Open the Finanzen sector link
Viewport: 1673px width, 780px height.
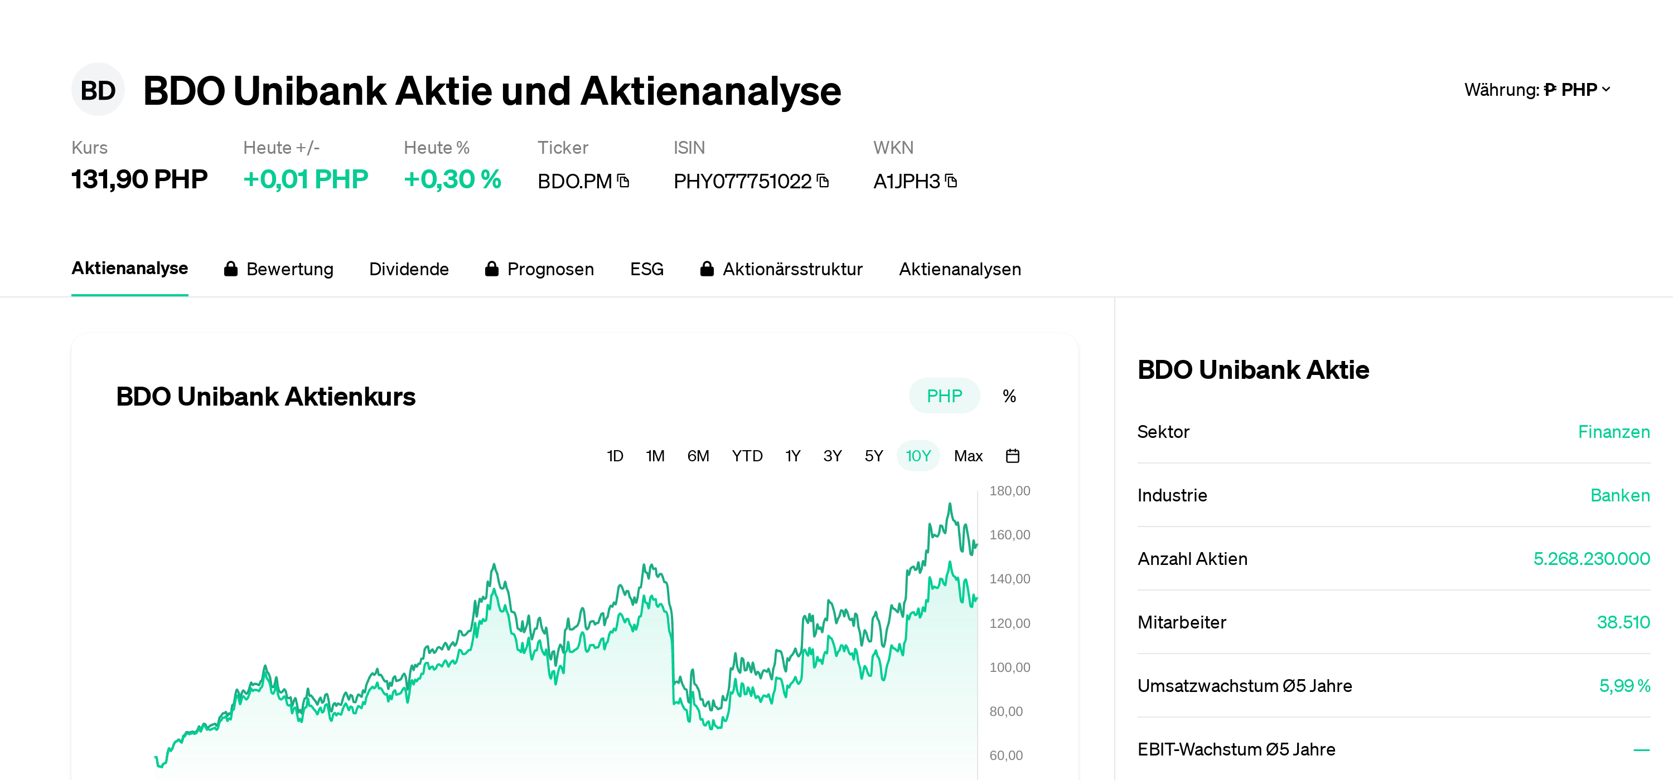point(1613,432)
